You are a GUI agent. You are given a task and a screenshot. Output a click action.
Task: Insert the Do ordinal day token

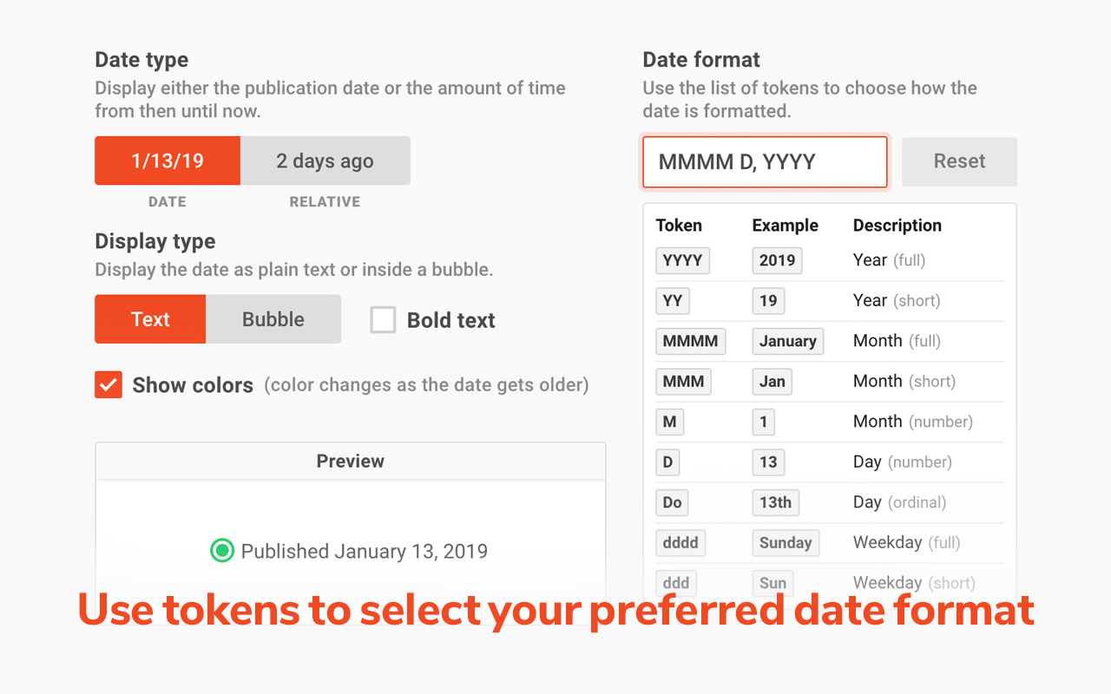(x=672, y=502)
